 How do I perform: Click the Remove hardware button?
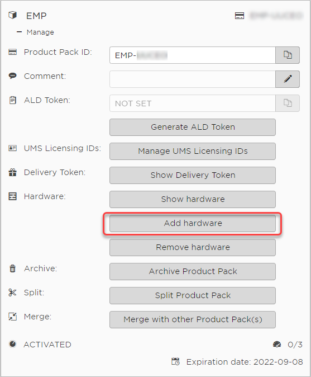pos(193,247)
